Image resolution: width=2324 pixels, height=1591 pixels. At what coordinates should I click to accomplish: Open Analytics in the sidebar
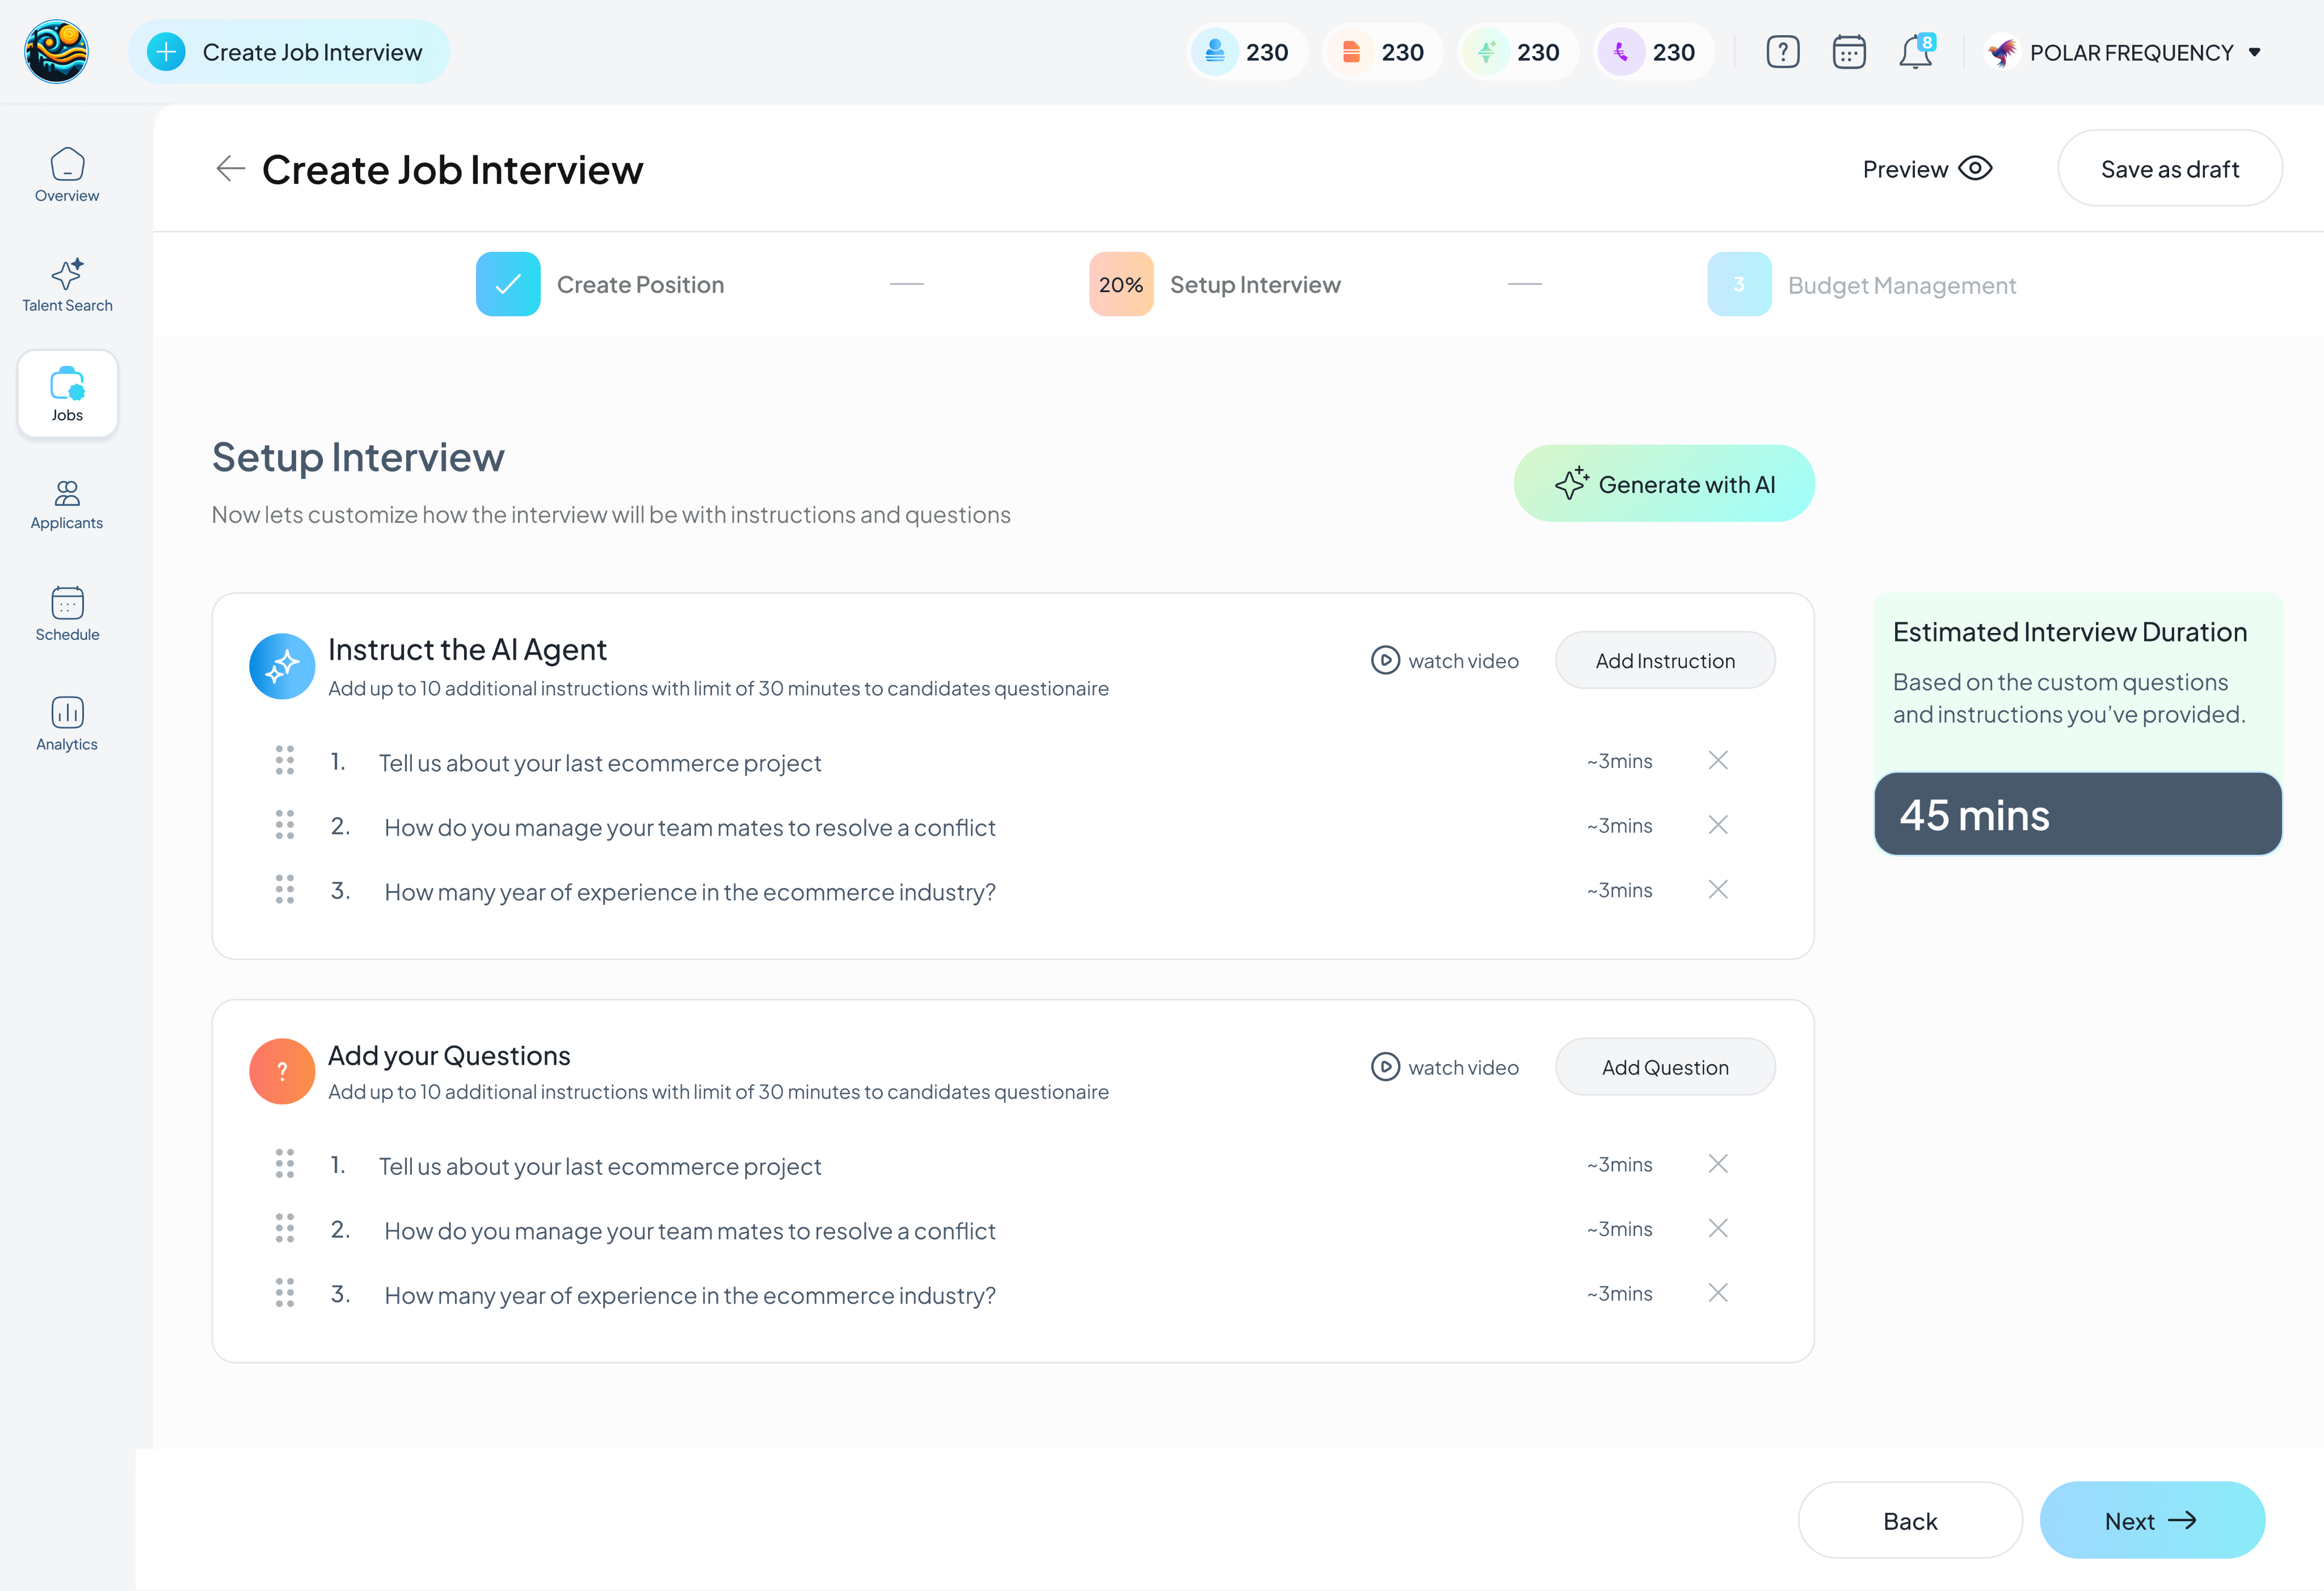[67, 724]
